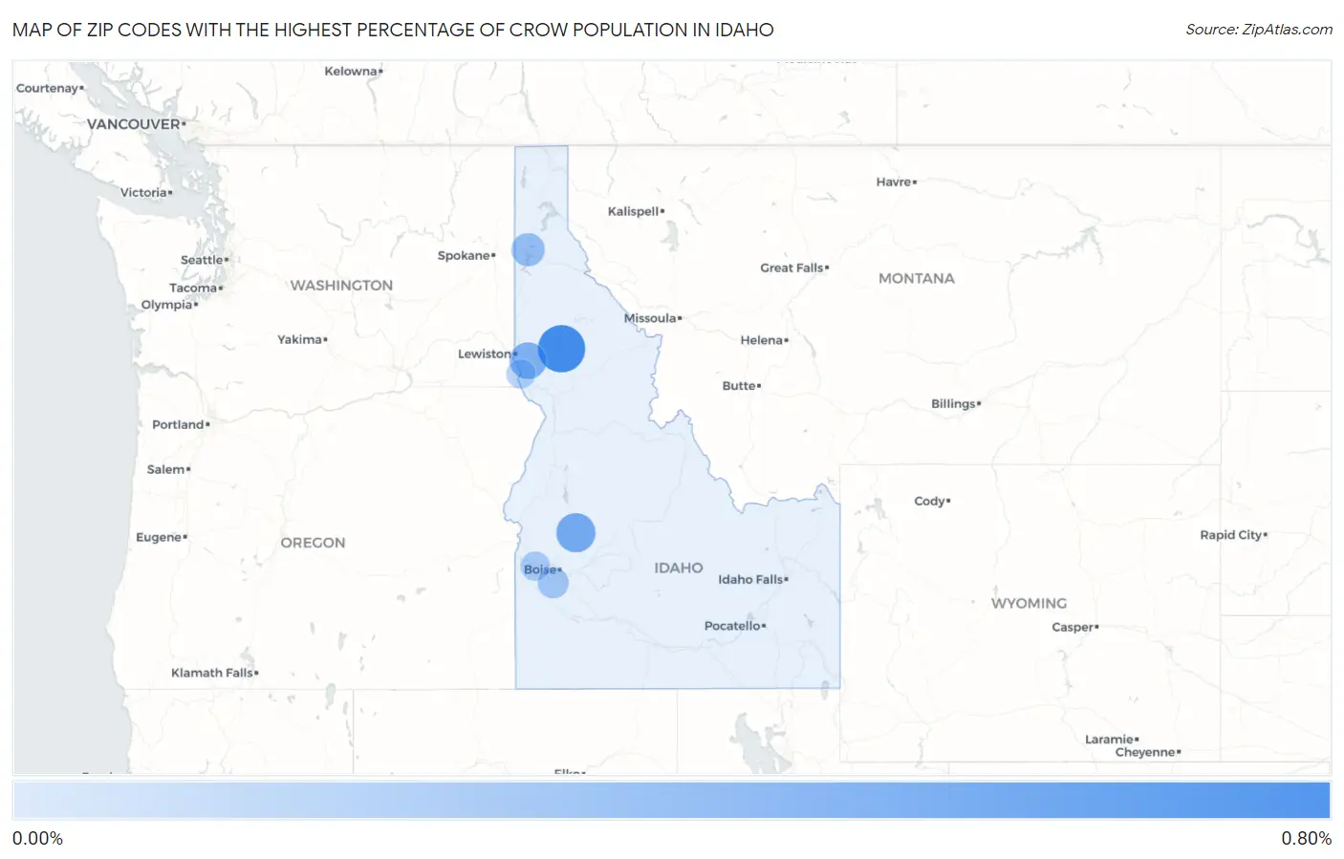
Task: Click the WASHINGTON state label
Action: pyautogui.click(x=341, y=285)
